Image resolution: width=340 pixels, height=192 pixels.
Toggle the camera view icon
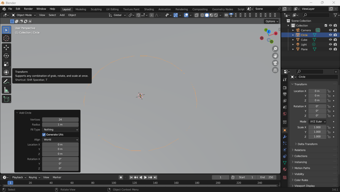pyautogui.click(x=275, y=63)
